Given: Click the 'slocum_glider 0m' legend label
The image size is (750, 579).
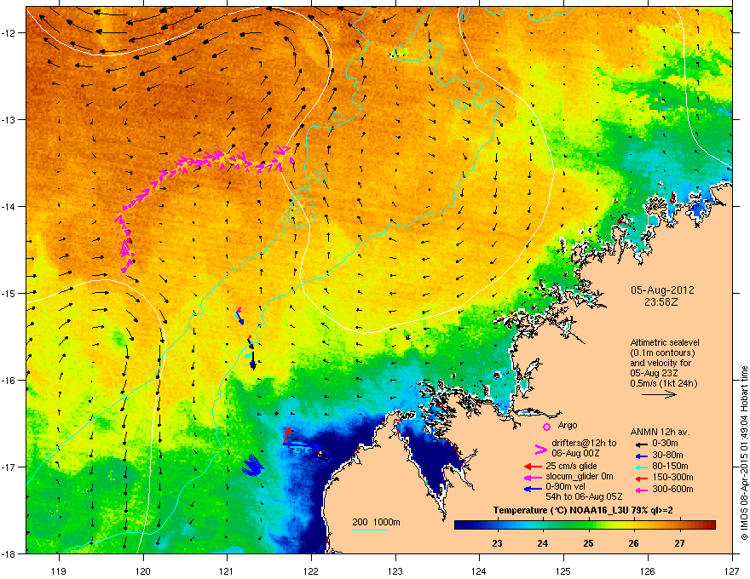Looking at the screenshot, I should click(580, 477).
